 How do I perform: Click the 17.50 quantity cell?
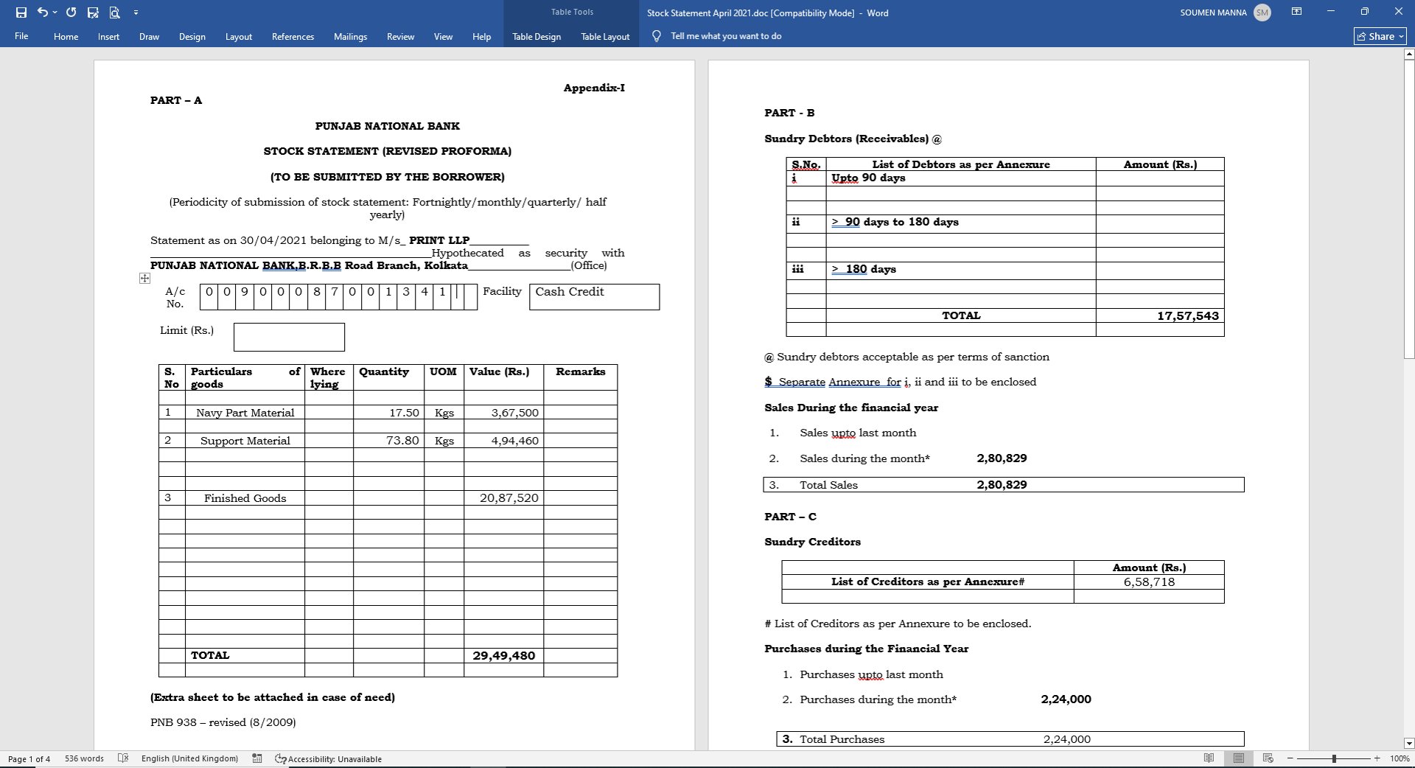coord(388,413)
